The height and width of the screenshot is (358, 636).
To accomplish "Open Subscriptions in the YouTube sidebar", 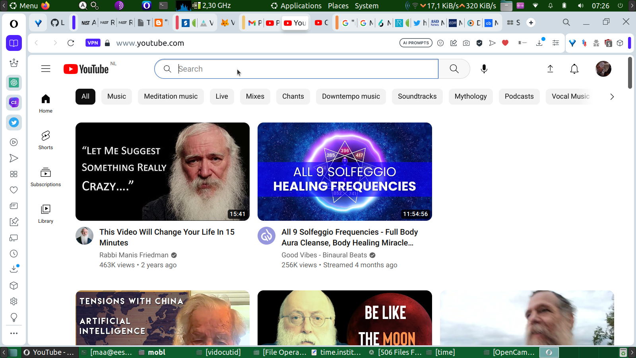I will tap(46, 177).
